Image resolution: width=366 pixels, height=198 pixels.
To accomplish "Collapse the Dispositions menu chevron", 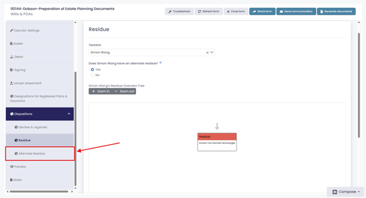I will click(x=69, y=114).
